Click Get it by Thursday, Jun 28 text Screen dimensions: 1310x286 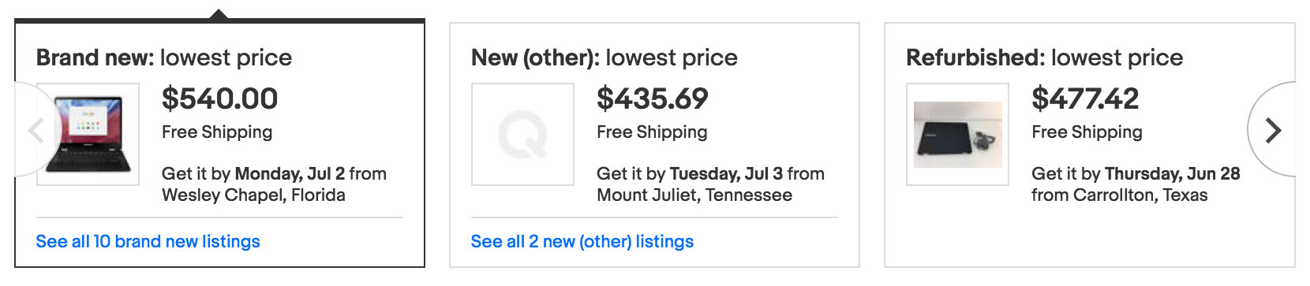(1136, 173)
